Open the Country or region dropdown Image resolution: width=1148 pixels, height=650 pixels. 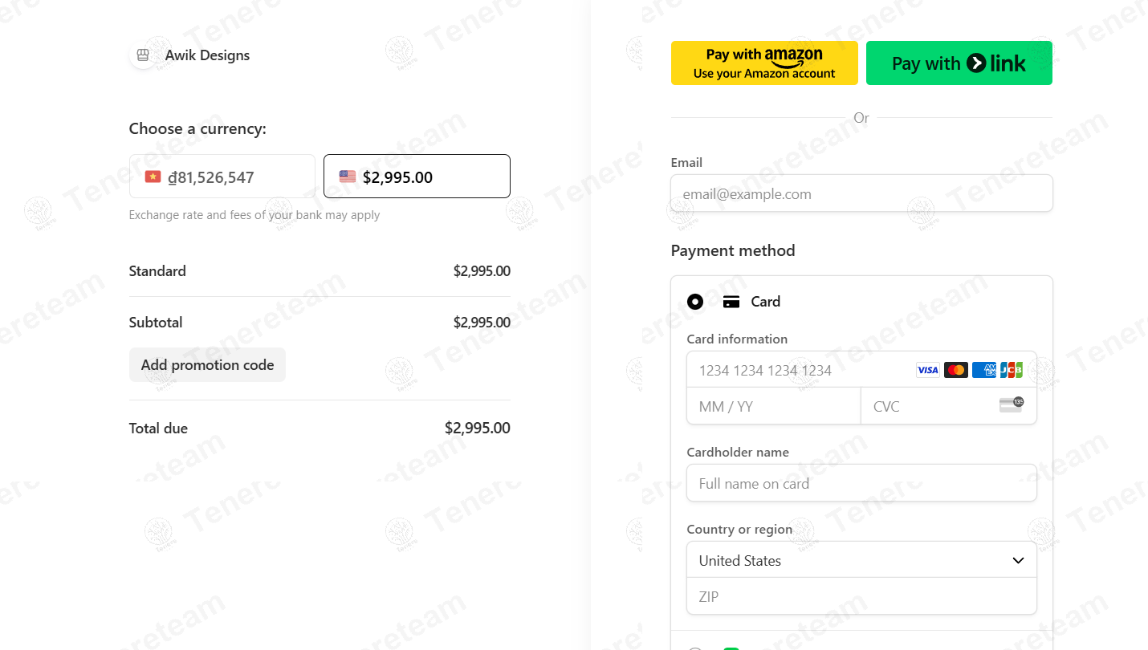[861, 560]
